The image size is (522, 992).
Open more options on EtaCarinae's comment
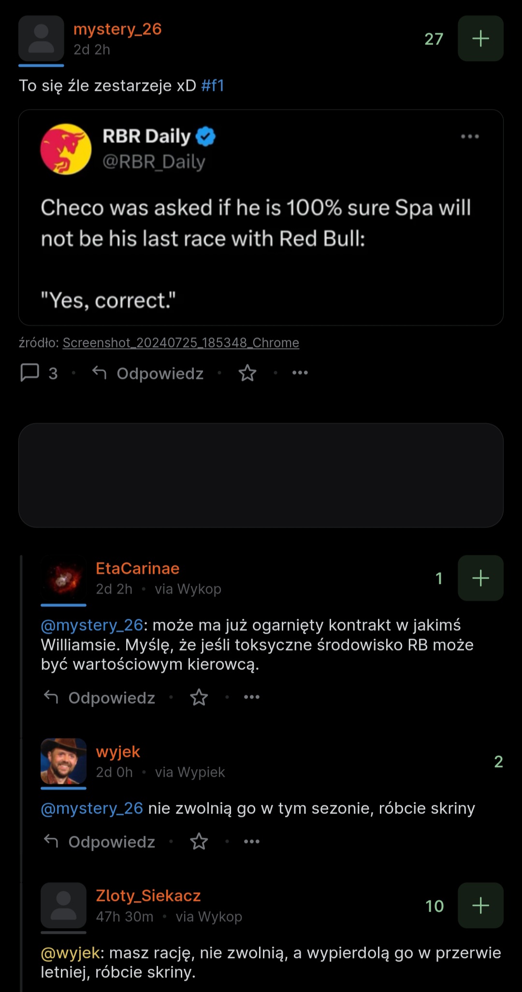tap(252, 697)
